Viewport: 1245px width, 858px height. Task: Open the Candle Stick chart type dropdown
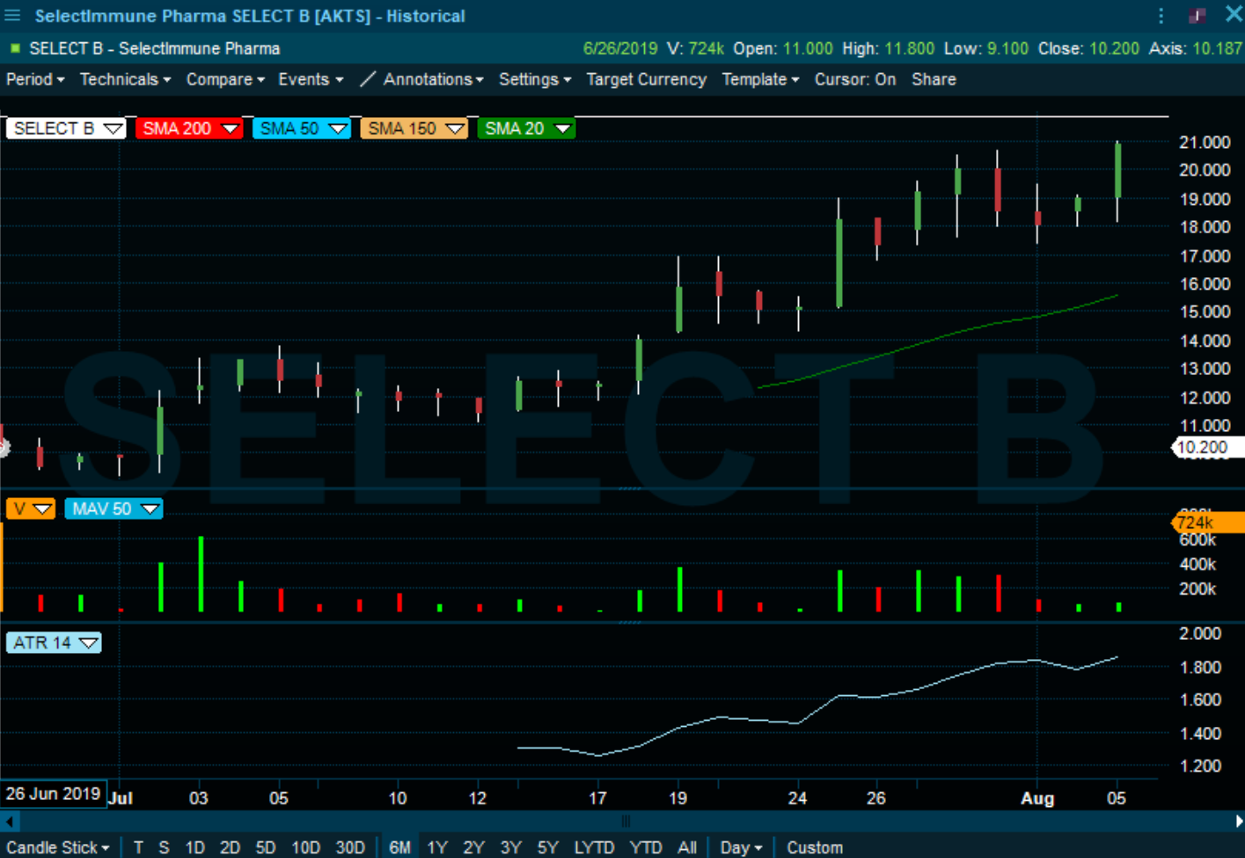tap(58, 847)
